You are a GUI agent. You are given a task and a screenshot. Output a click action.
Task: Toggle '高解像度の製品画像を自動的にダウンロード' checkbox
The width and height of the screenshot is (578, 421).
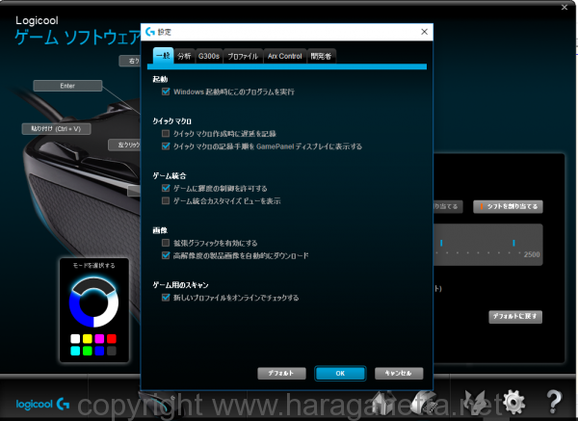click(166, 255)
